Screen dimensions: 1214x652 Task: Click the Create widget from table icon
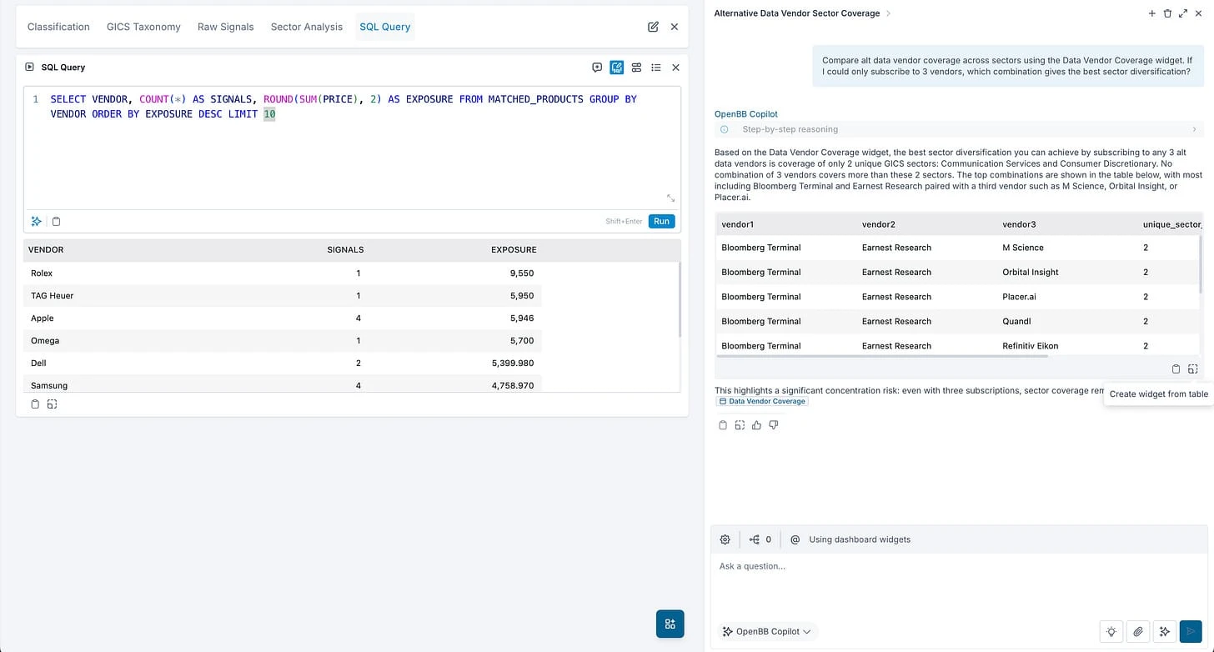pos(1192,369)
